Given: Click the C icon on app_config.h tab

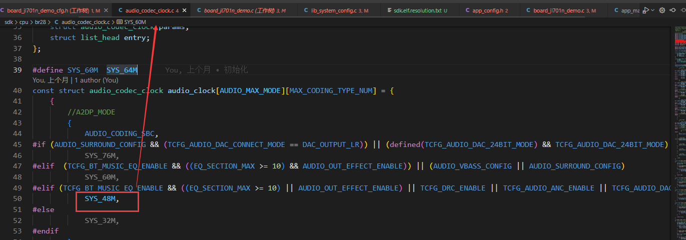Looking at the screenshot, I should coord(467,10).
